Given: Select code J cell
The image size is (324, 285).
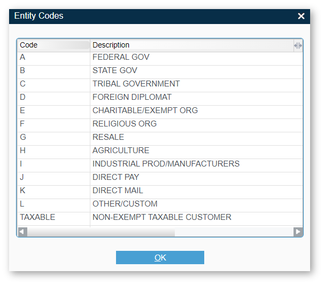Looking at the screenshot, I should point(53,179).
